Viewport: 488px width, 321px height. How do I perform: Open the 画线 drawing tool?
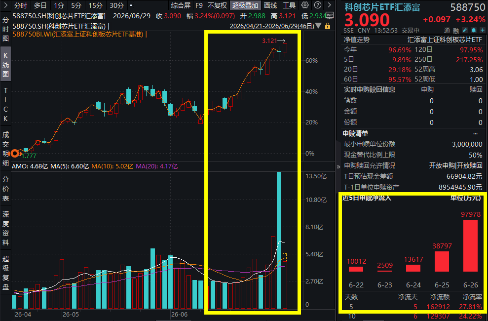(x=270, y=5)
